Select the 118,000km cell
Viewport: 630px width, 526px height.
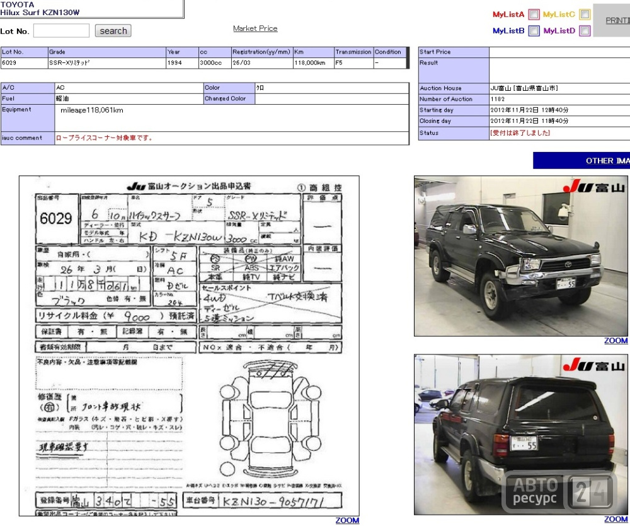(313, 62)
